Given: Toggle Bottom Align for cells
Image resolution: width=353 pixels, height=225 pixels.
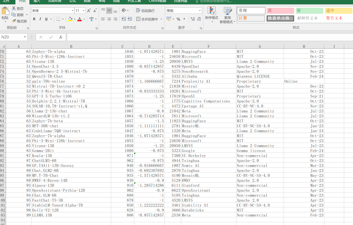Looking at the screenshot, I should [115, 11].
